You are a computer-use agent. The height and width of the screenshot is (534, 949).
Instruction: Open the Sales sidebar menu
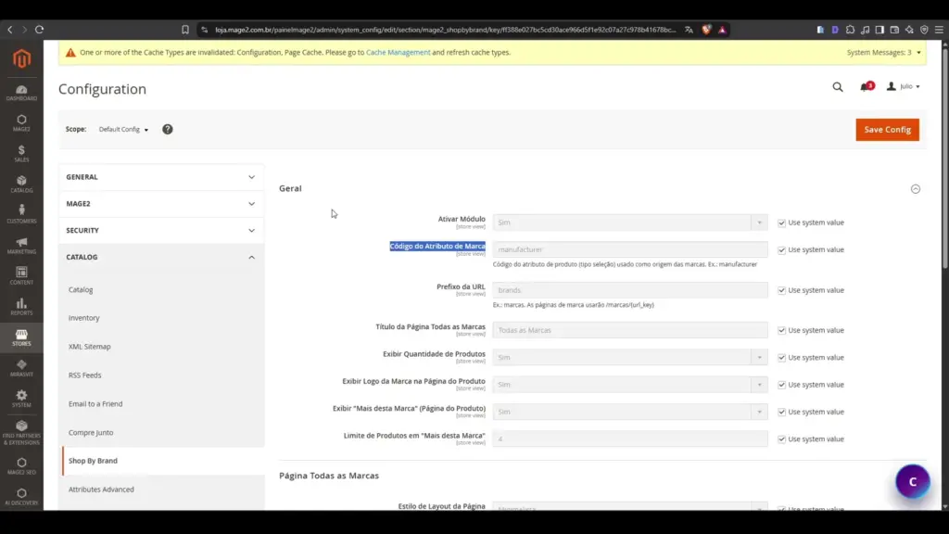[x=22, y=154]
